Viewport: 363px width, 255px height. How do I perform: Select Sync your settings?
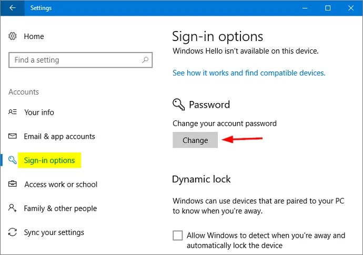pos(54,232)
